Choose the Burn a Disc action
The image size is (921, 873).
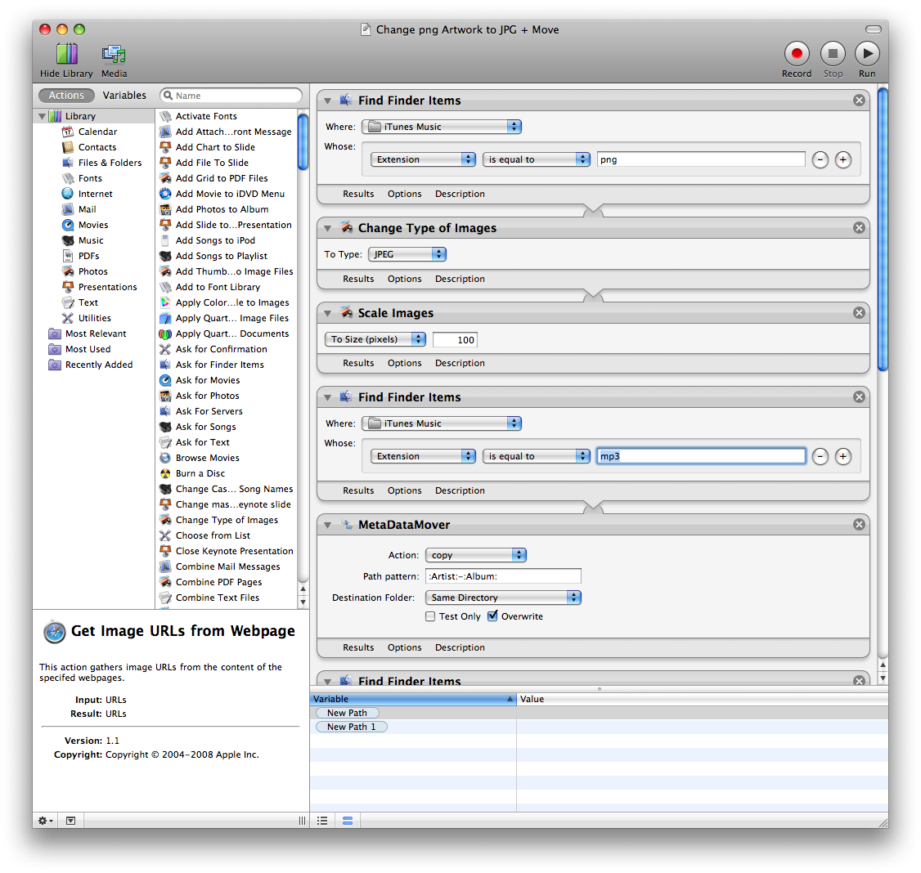(x=200, y=474)
